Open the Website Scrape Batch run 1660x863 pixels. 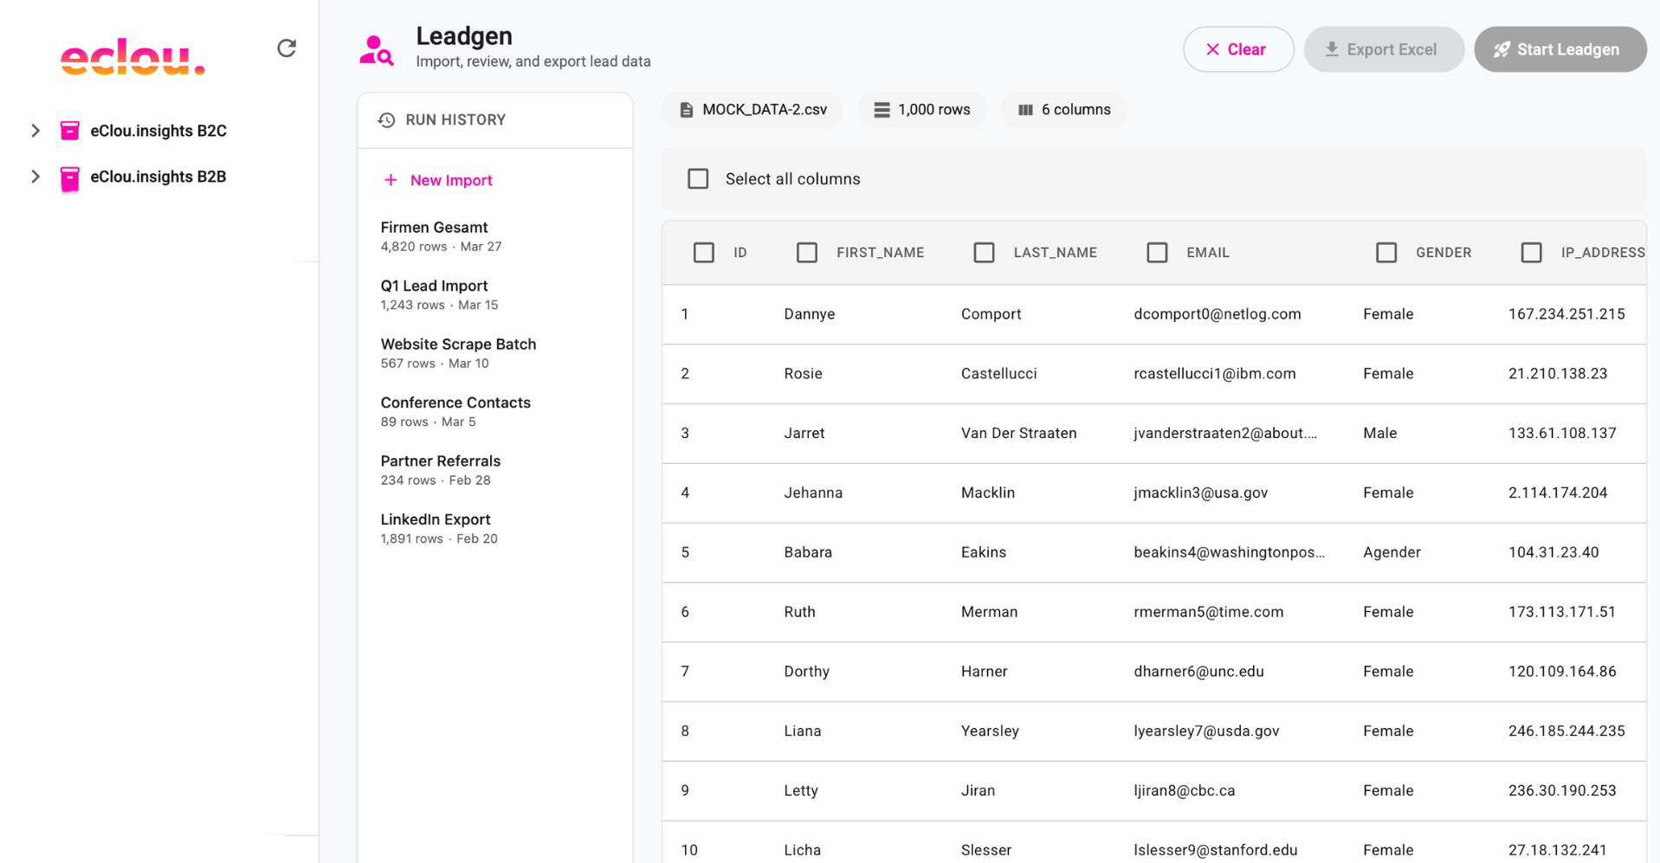pyautogui.click(x=495, y=353)
